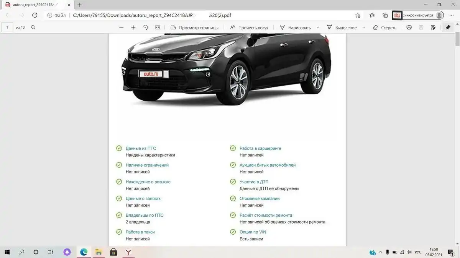Open Windows taskbar search
Screen dimensions: 460x258
click(x=21, y=252)
